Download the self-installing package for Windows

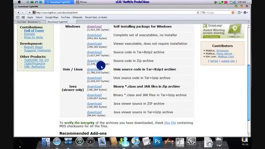(x=94, y=26)
